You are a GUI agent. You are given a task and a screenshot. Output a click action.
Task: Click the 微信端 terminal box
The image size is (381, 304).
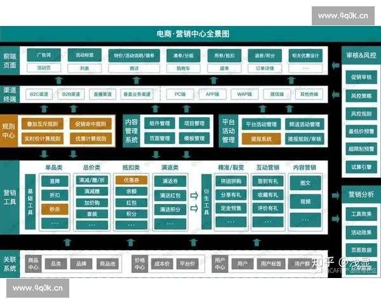tap(276, 94)
